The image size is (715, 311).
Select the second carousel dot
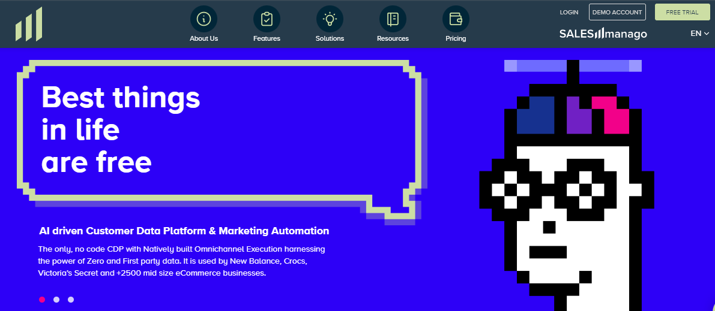56,300
